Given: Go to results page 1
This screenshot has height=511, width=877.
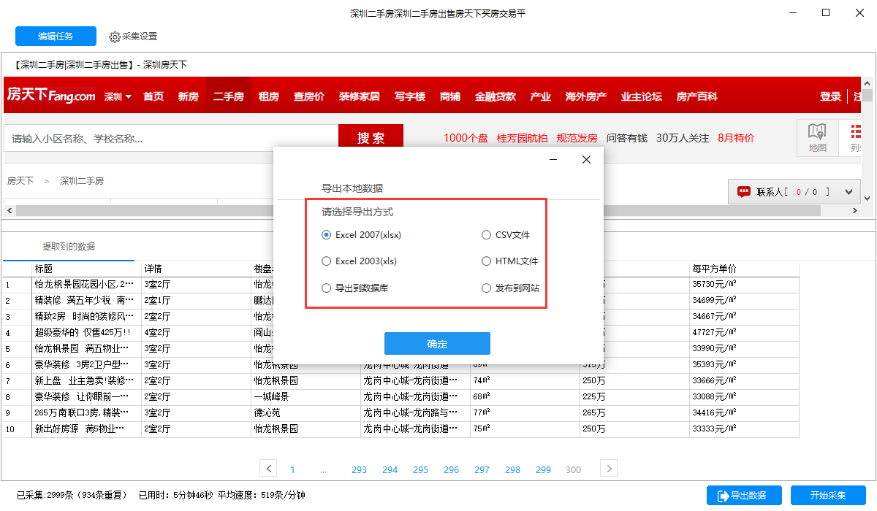Looking at the screenshot, I should click(x=293, y=469).
